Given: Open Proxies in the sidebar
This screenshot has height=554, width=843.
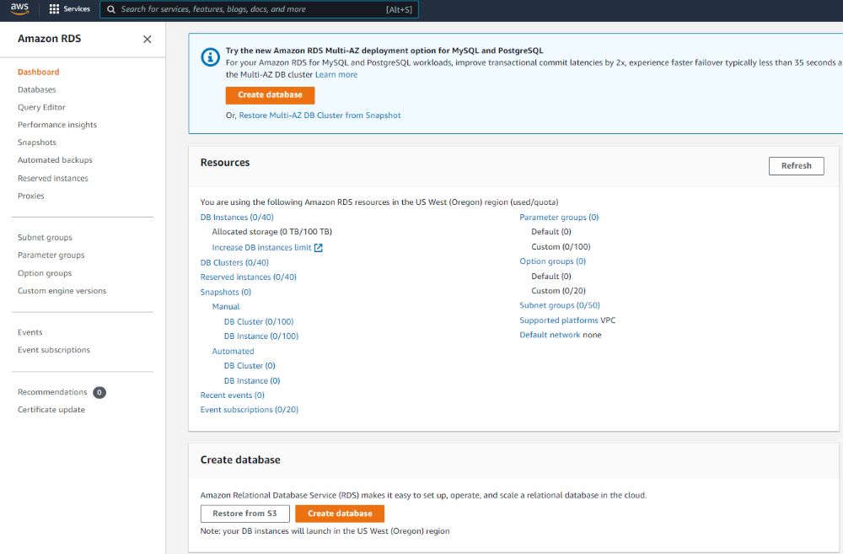Looking at the screenshot, I should 30,196.
